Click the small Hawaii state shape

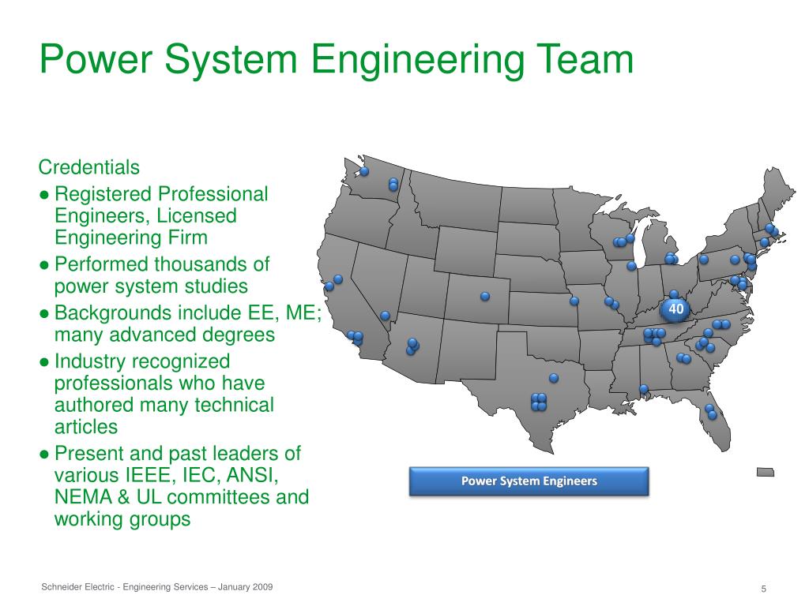(x=765, y=472)
